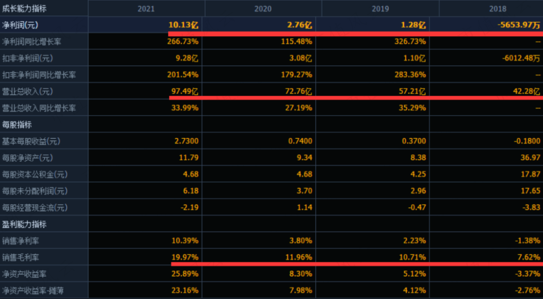Image resolution: width=543 pixels, height=299 pixels.
Task: Click the 19.97% gross margin cell
Action: [185, 257]
